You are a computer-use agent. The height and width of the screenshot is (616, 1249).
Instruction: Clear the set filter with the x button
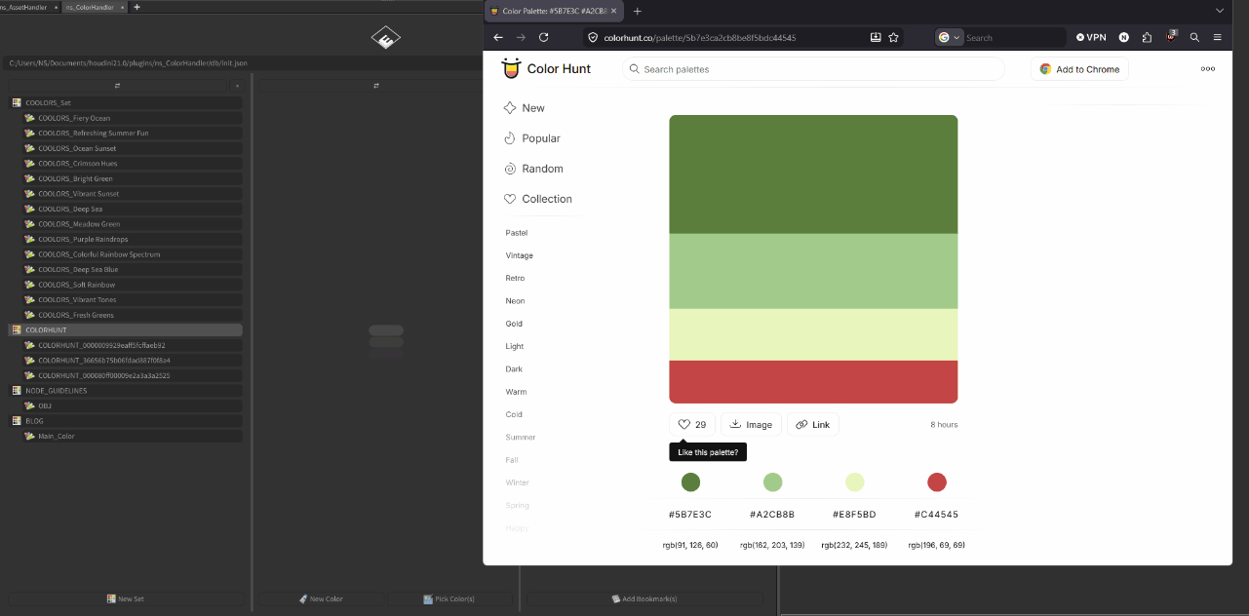(237, 86)
